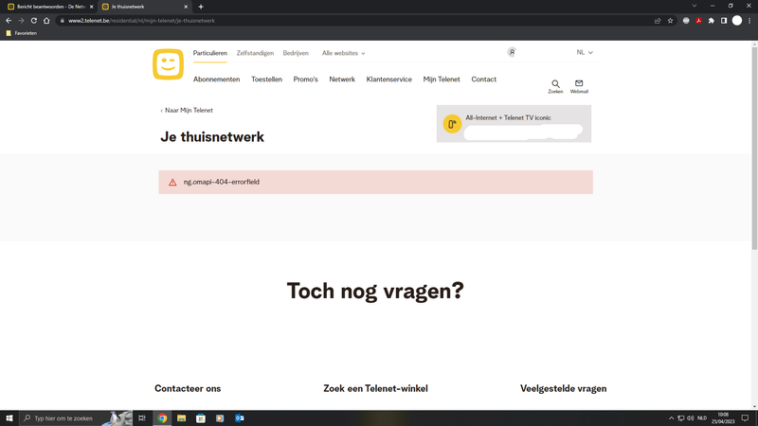Click the yellow product icon in subscription card

pyautogui.click(x=452, y=124)
